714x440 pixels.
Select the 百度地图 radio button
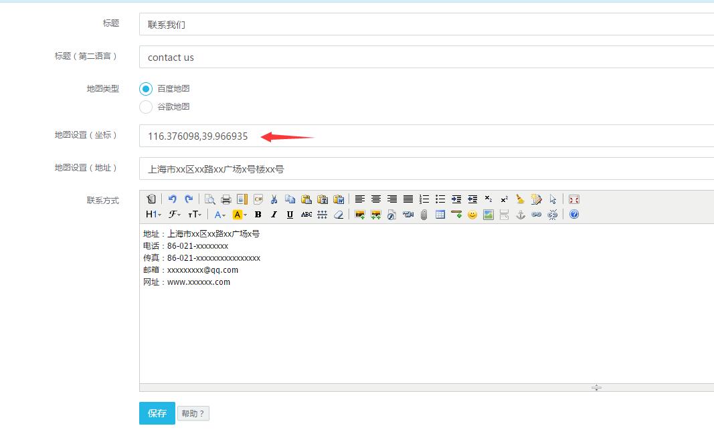pos(146,89)
